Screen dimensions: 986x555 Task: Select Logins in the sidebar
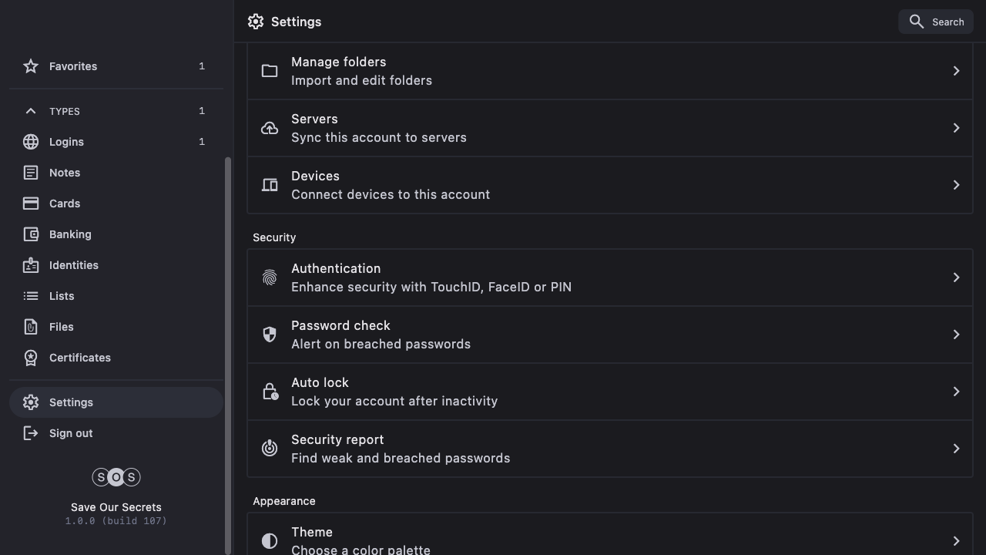tap(66, 142)
